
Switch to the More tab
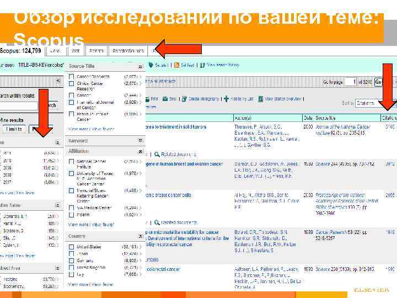tap(56, 51)
